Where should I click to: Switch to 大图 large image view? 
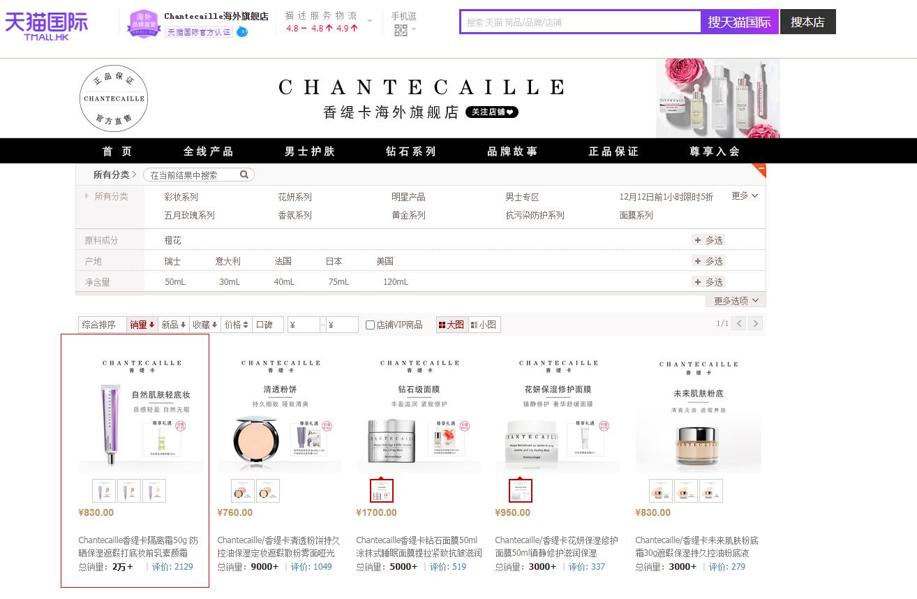pos(451,325)
